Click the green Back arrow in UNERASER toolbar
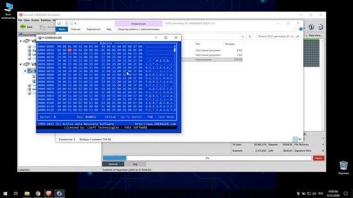Screen dimensions: 353x198 [23, 27]
